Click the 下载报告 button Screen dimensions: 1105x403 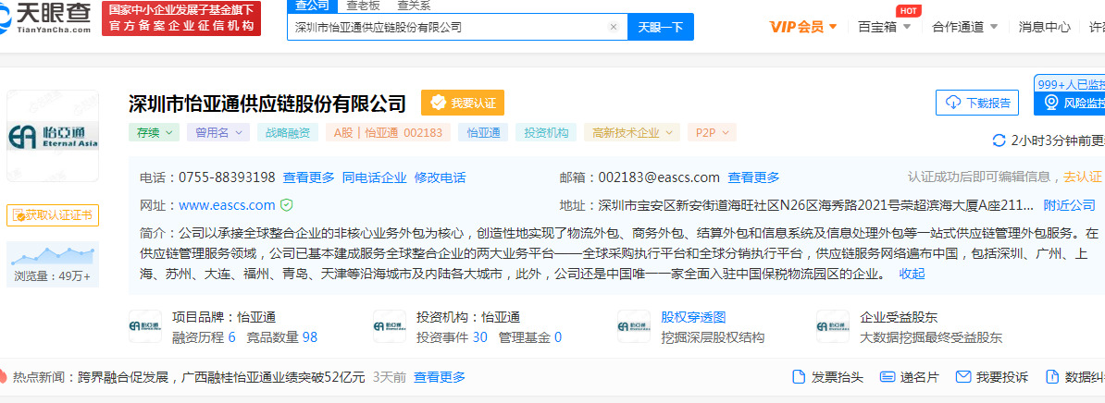click(977, 103)
